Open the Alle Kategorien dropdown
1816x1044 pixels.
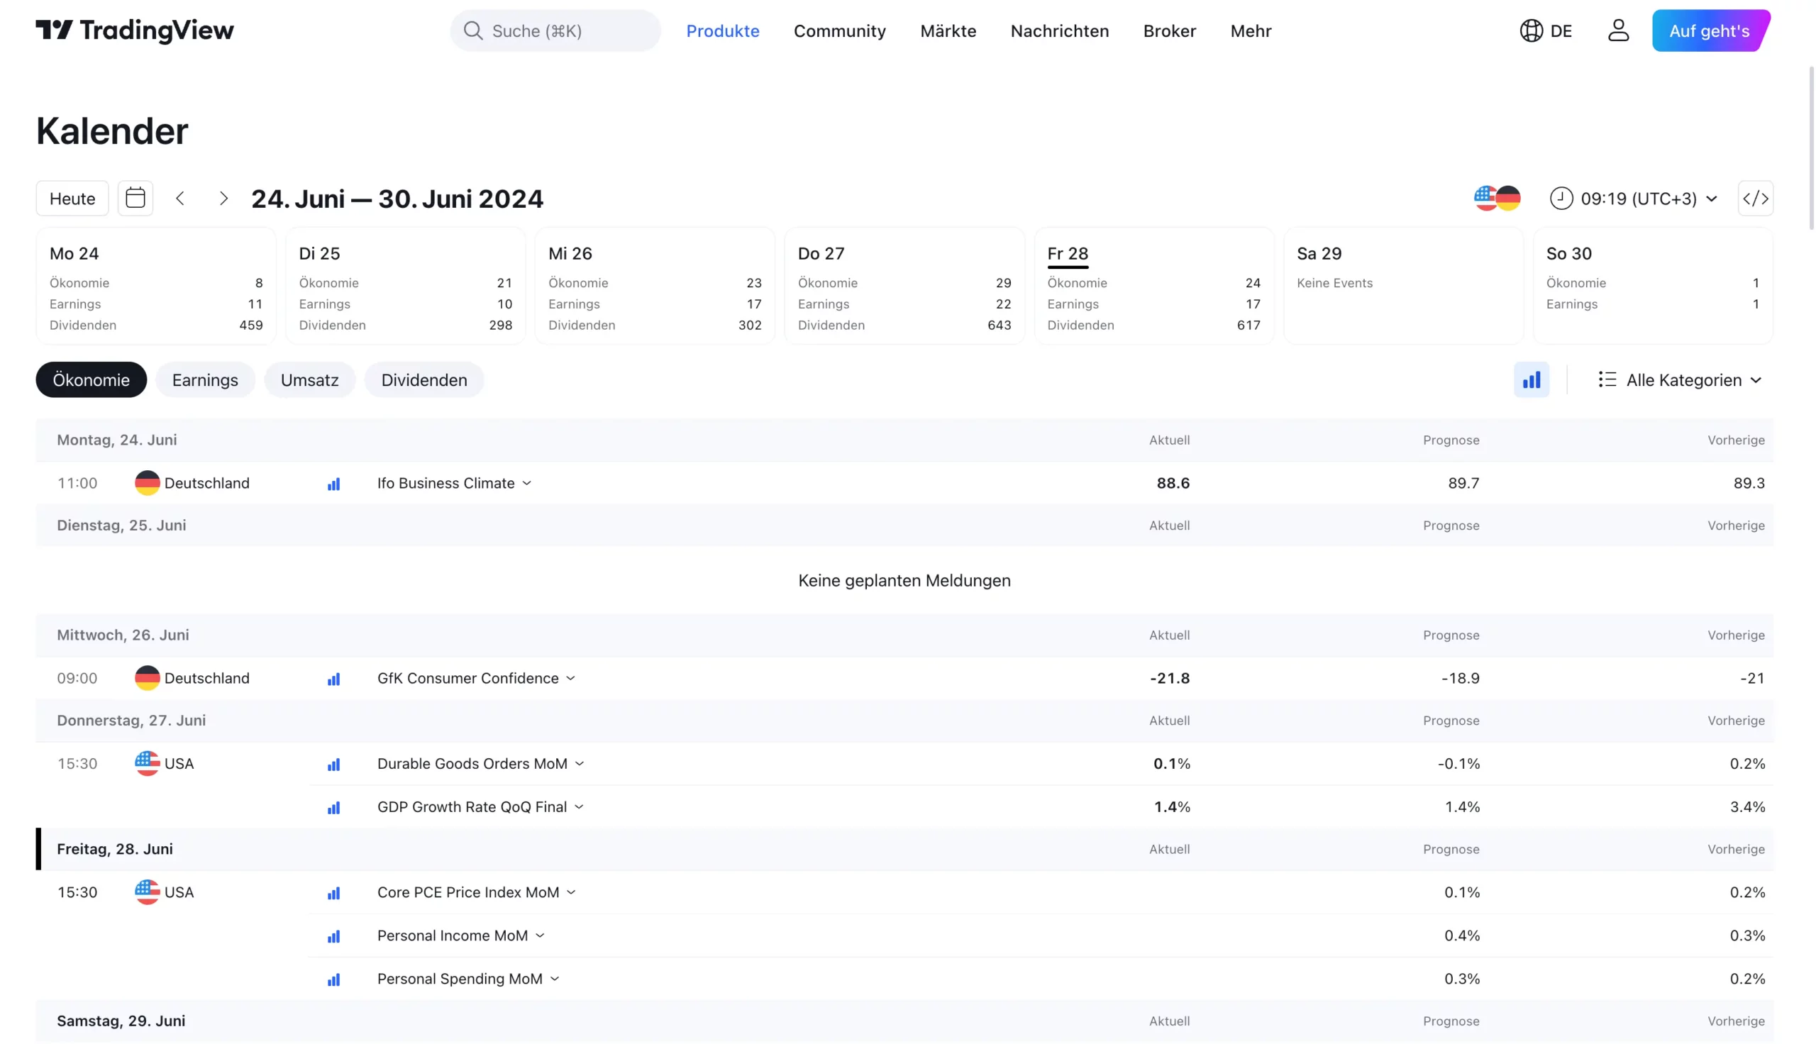[x=1679, y=380]
